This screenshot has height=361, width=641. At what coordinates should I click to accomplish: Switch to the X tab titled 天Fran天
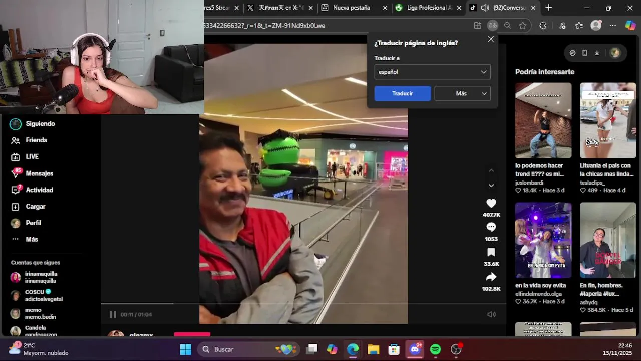(x=280, y=8)
